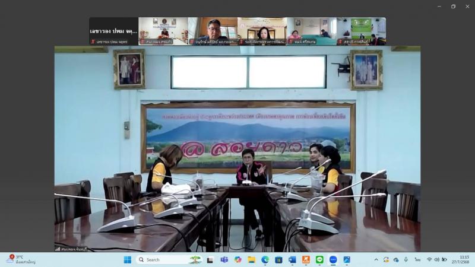Click the taskbar Search box
The image size is (475, 267).
pyautogui.click(x=170, y=260)
